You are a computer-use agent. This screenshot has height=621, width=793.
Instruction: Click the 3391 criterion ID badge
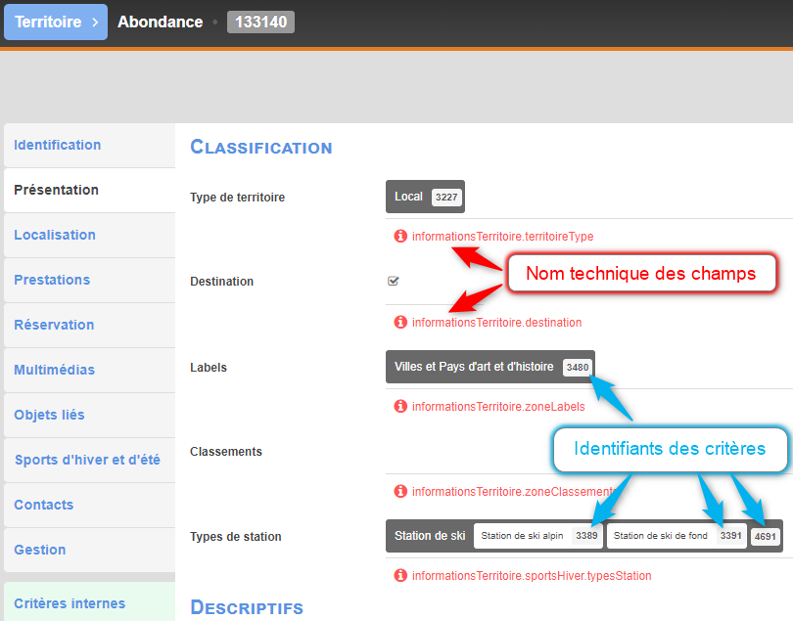pos(730,536)
